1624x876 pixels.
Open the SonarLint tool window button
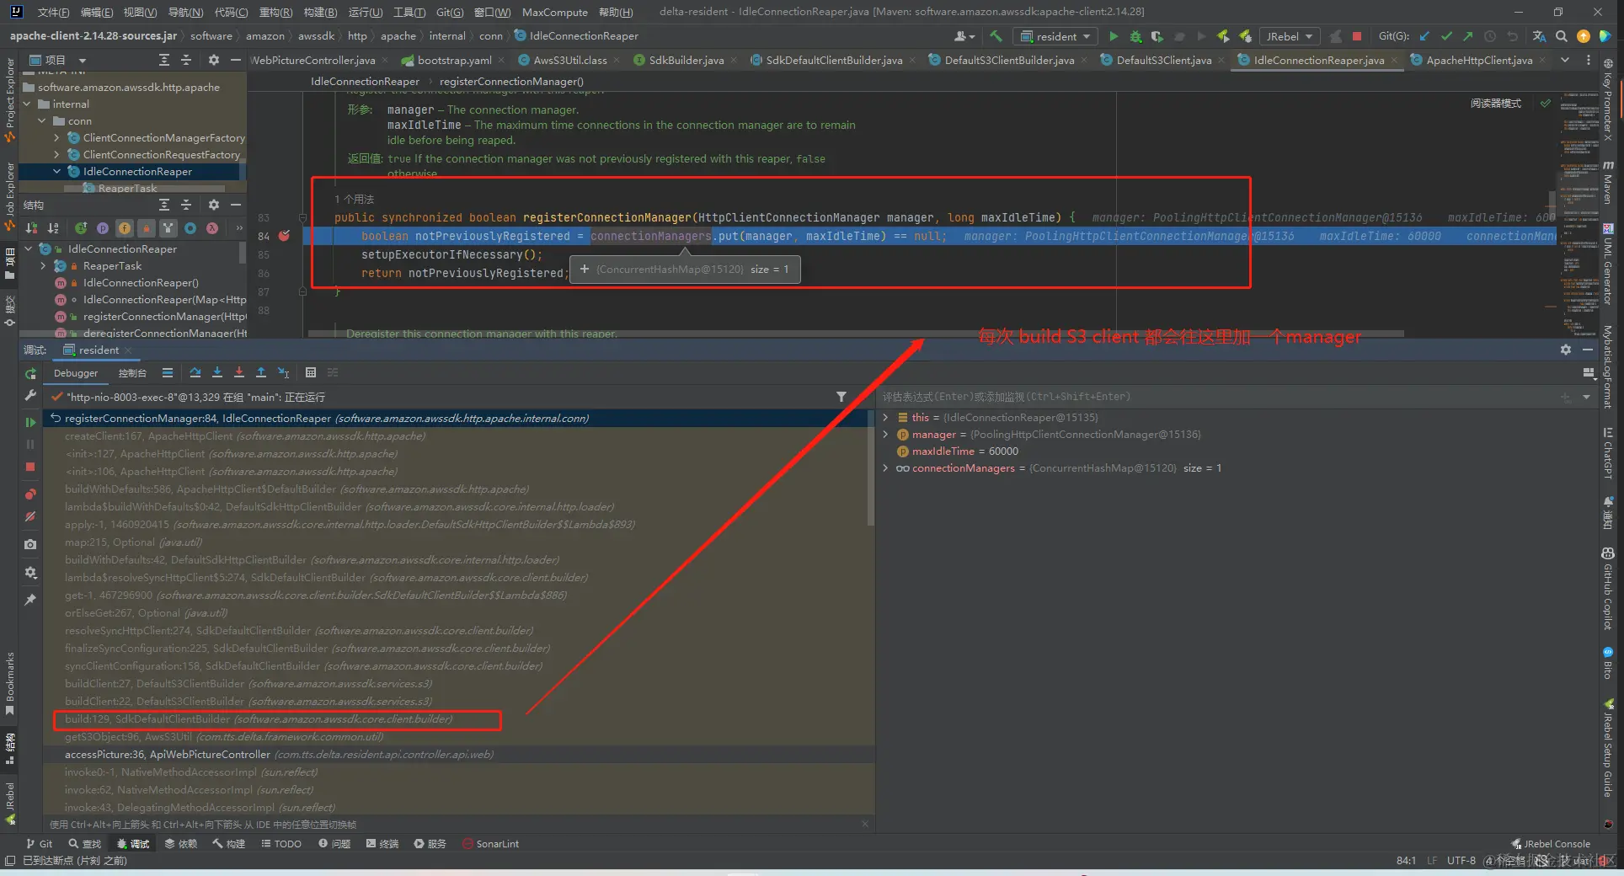click(x=491, y=844)
